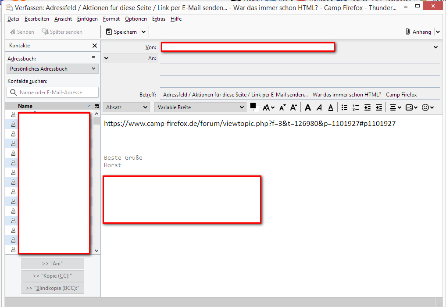This screenshot has height=307, width=446.
Task: Click the indent text icon
Action: pyautogui.click(x=378, y=107)
